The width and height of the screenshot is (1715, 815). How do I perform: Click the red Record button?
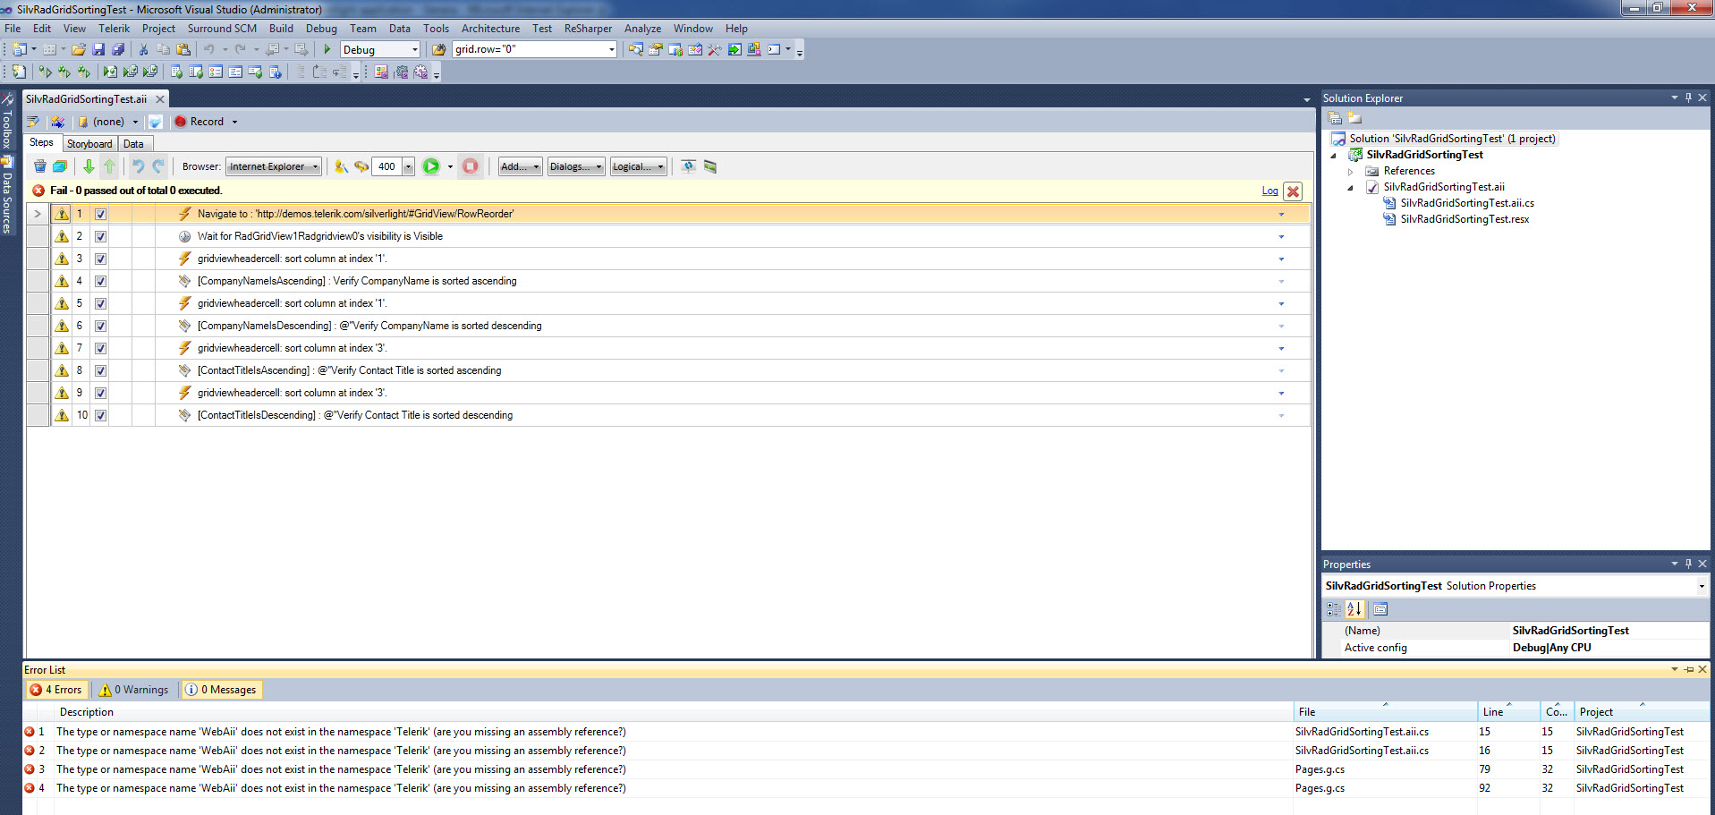coord(200,122)
